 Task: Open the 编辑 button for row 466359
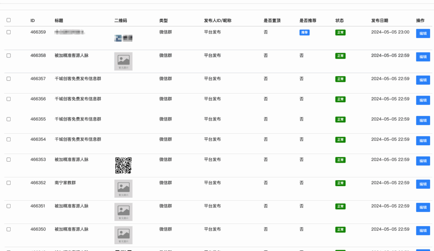point(423,33)
